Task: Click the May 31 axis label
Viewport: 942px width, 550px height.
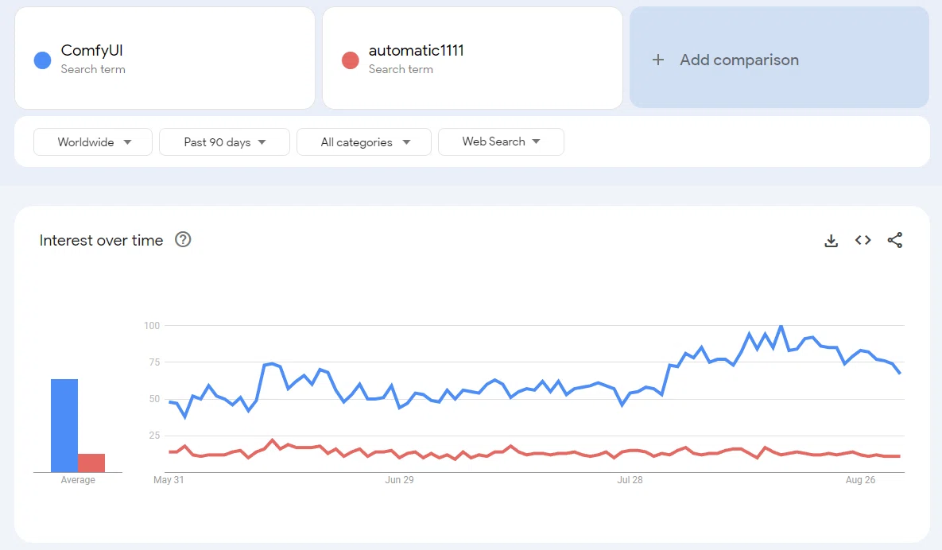Action: [x=169, y=480]
